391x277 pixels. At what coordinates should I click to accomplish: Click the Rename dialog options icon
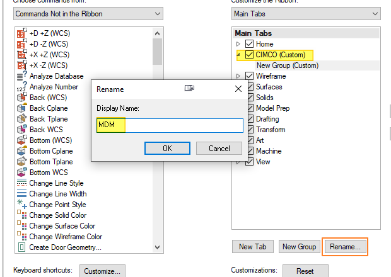pos(189,88)
